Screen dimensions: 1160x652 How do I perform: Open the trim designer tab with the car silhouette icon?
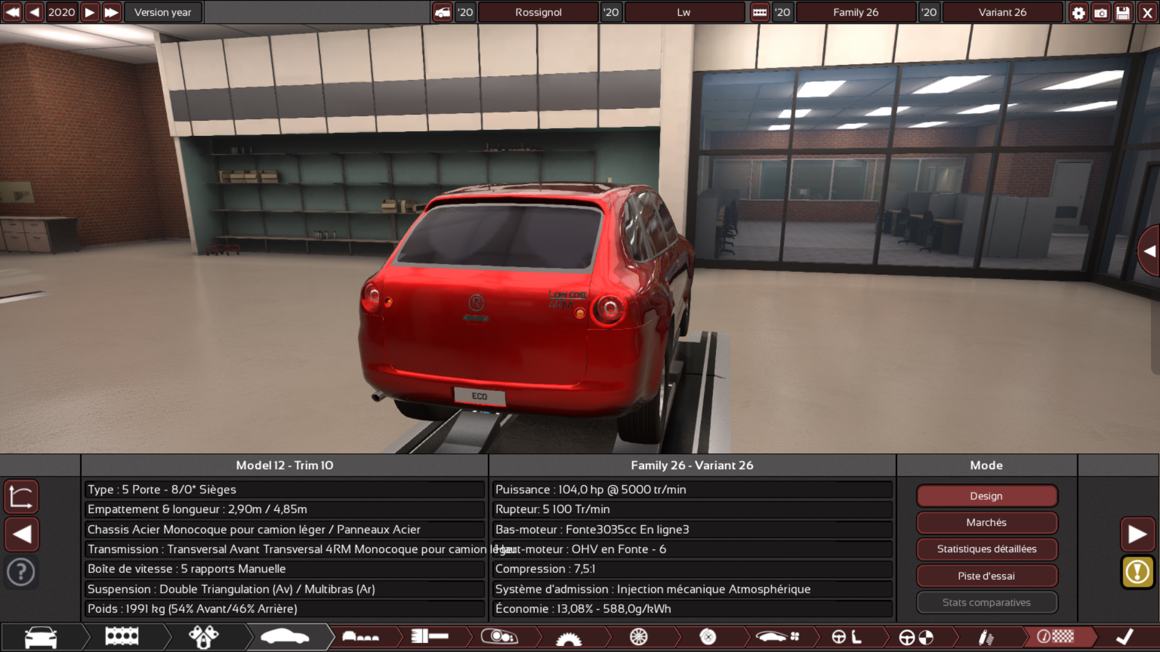(x=285, y=637)
